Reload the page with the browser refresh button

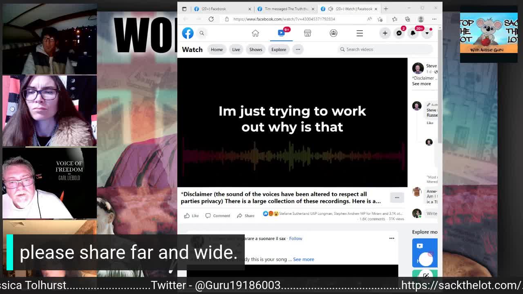(x=211, y=19)
